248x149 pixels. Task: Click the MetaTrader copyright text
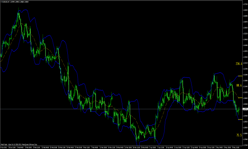click(x=19, y=144)
